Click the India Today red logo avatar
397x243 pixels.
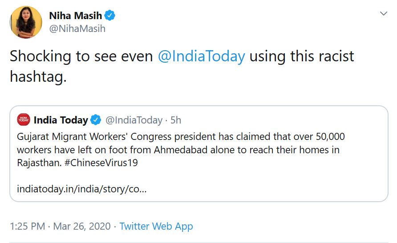click(23, 120)
